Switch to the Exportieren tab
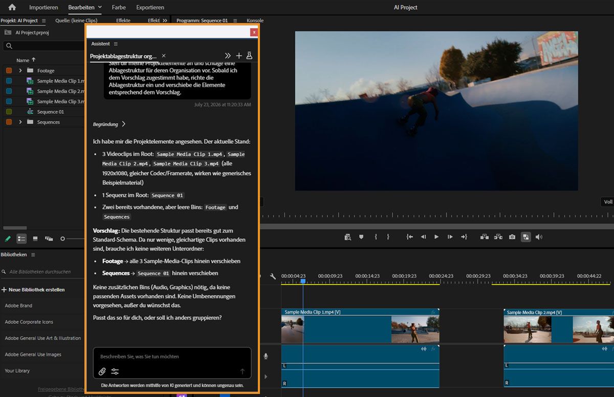Image resolution: width=614 pixels, height=397 pixels. coord(150,8)
